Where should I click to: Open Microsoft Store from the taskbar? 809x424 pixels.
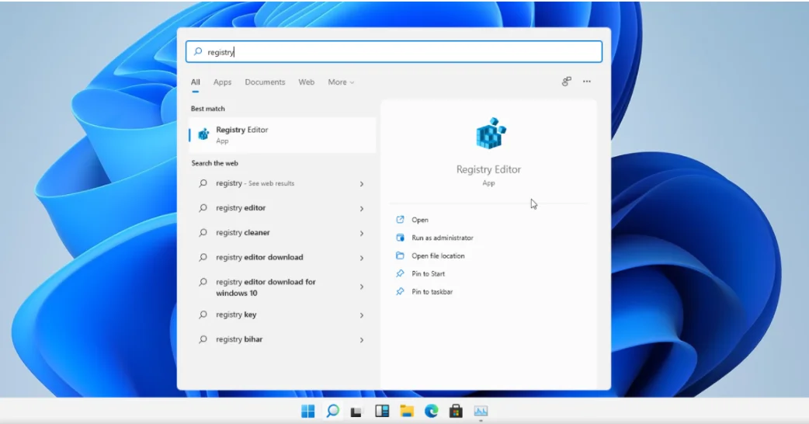pos(456,412)
